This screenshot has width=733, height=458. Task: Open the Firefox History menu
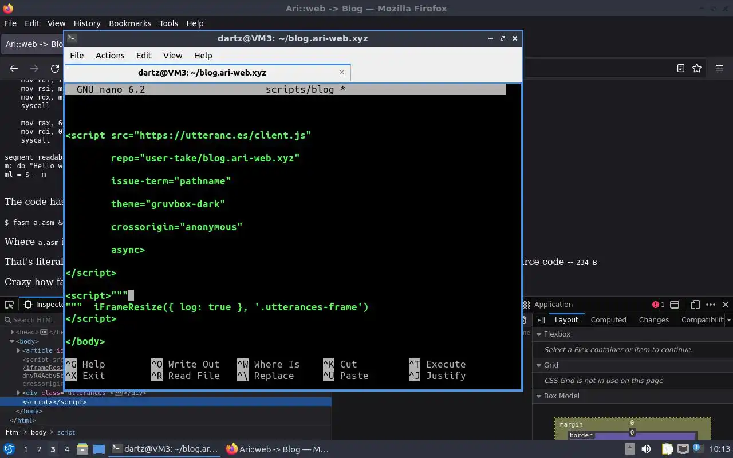click(87, 23)
